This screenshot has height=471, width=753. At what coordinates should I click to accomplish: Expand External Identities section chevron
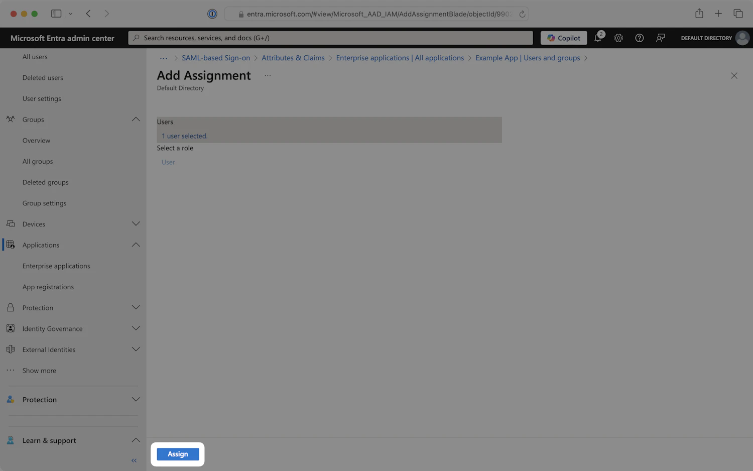(136, 350)
